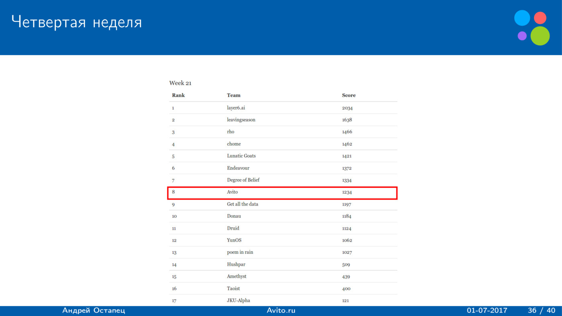The image size is (562, 316).
Task: Click the "Week 21" table caption
Action: pyautogui.click(x=180, y=83)
